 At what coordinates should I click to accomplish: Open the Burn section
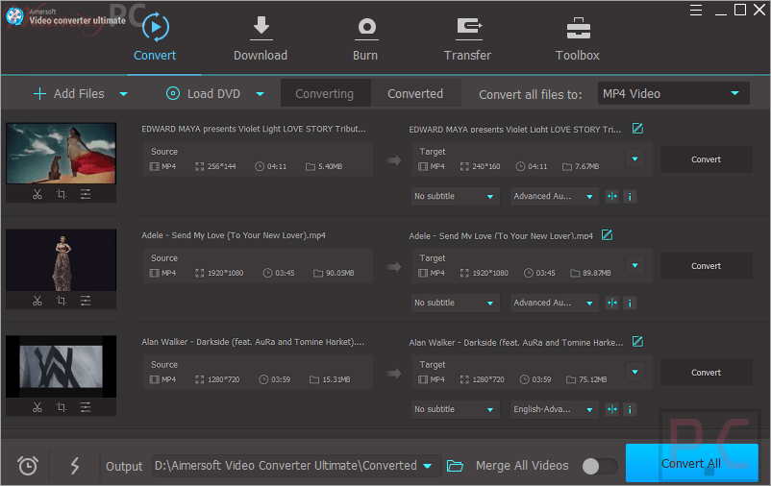pos(365,38)
